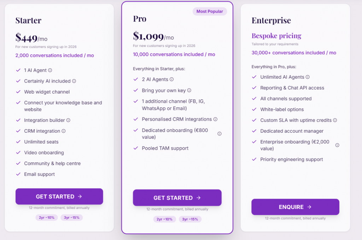Select the "3yr −15%" chip under Starter

click(72, 217)
